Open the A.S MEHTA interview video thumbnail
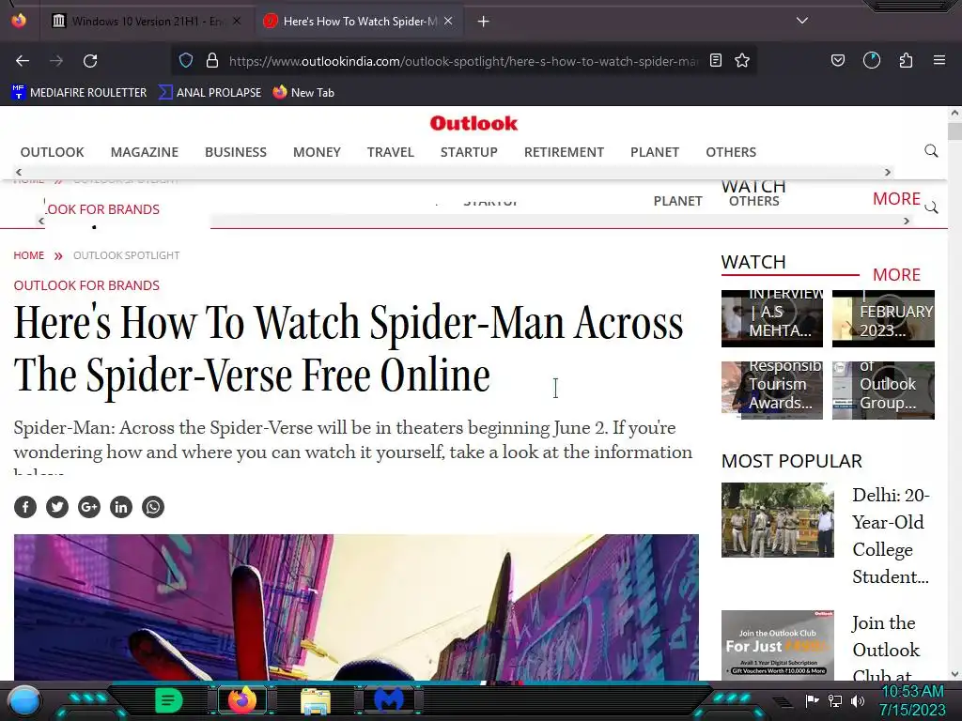The width and height of the screenshot is (962, 721). tap(772, 319)
